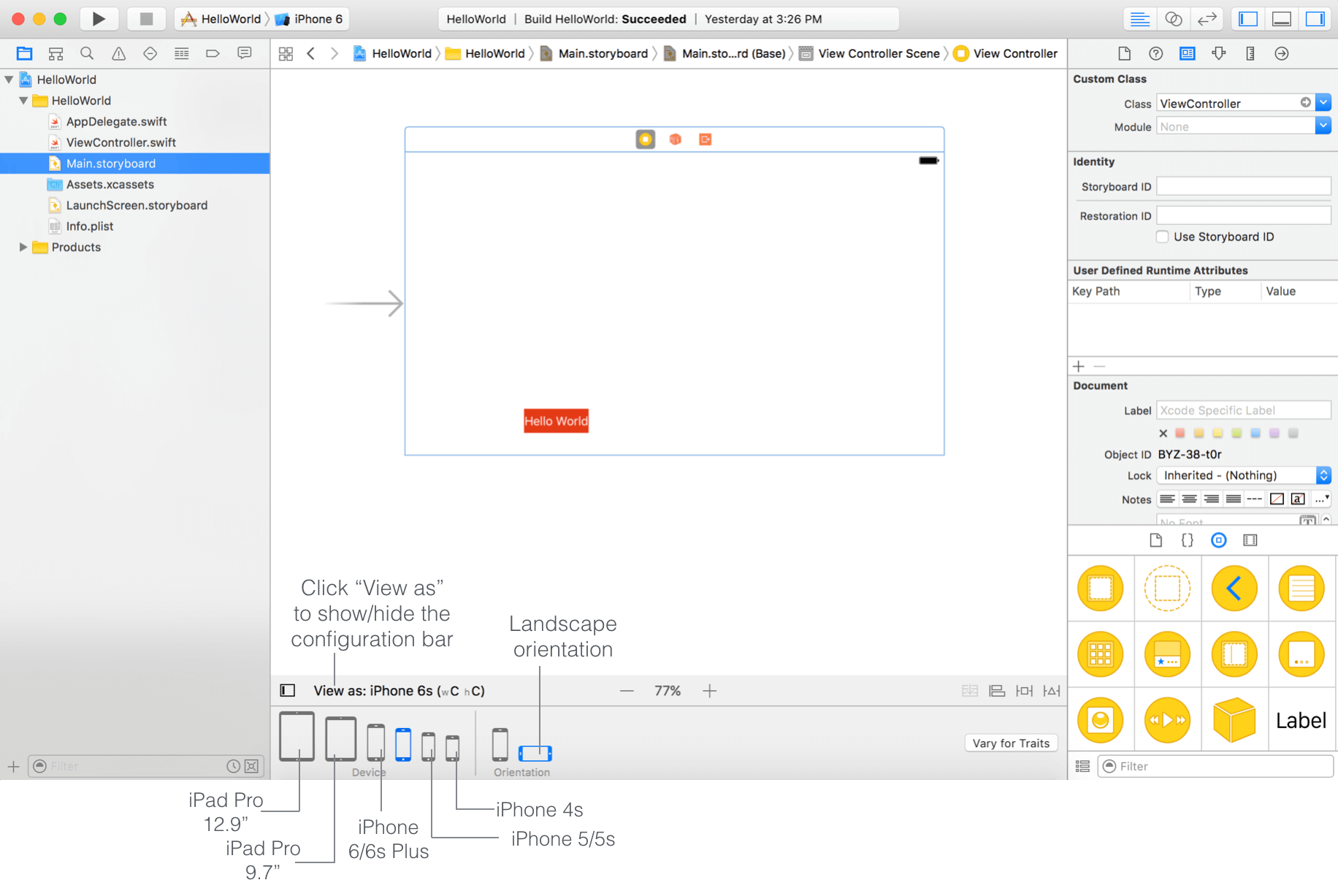Open the Code Snippet library
This screenshot has height=888, width=1338.
click(x=1187, y=540)
